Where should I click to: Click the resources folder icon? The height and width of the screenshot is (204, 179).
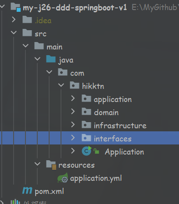[x=51, y=165]
